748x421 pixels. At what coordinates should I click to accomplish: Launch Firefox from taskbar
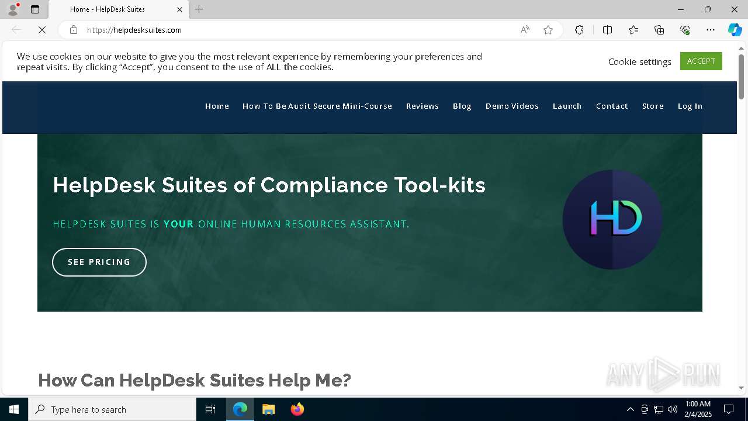(297, 409)
